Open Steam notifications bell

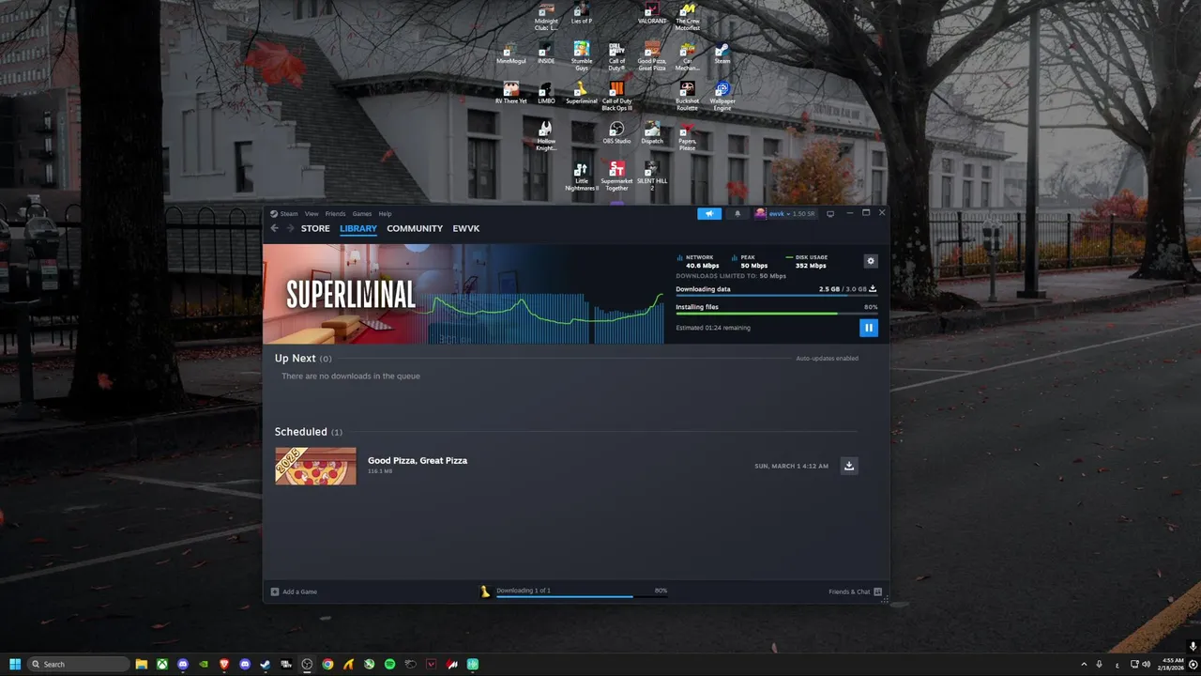(737, 213)
